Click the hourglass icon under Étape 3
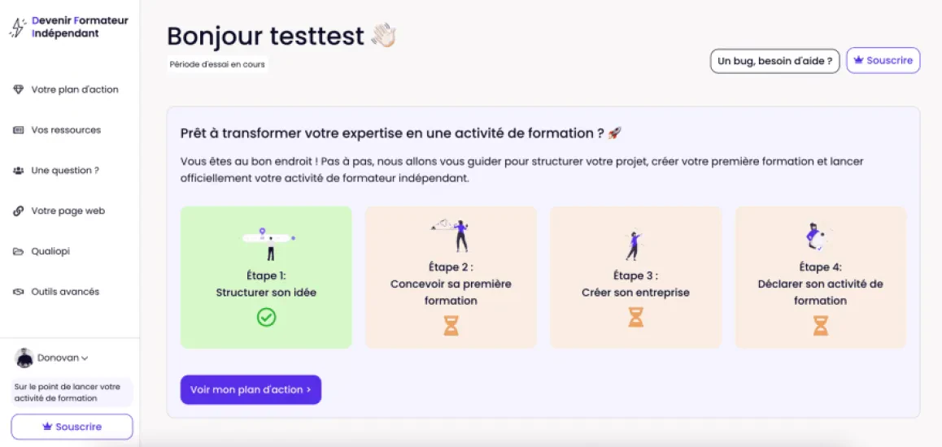Screen dimensions: 942x447 pos(635,317)
